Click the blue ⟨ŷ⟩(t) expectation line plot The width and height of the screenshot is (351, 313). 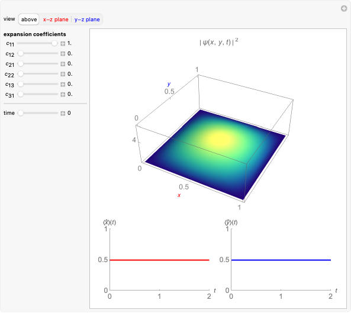tap(281, 260)
